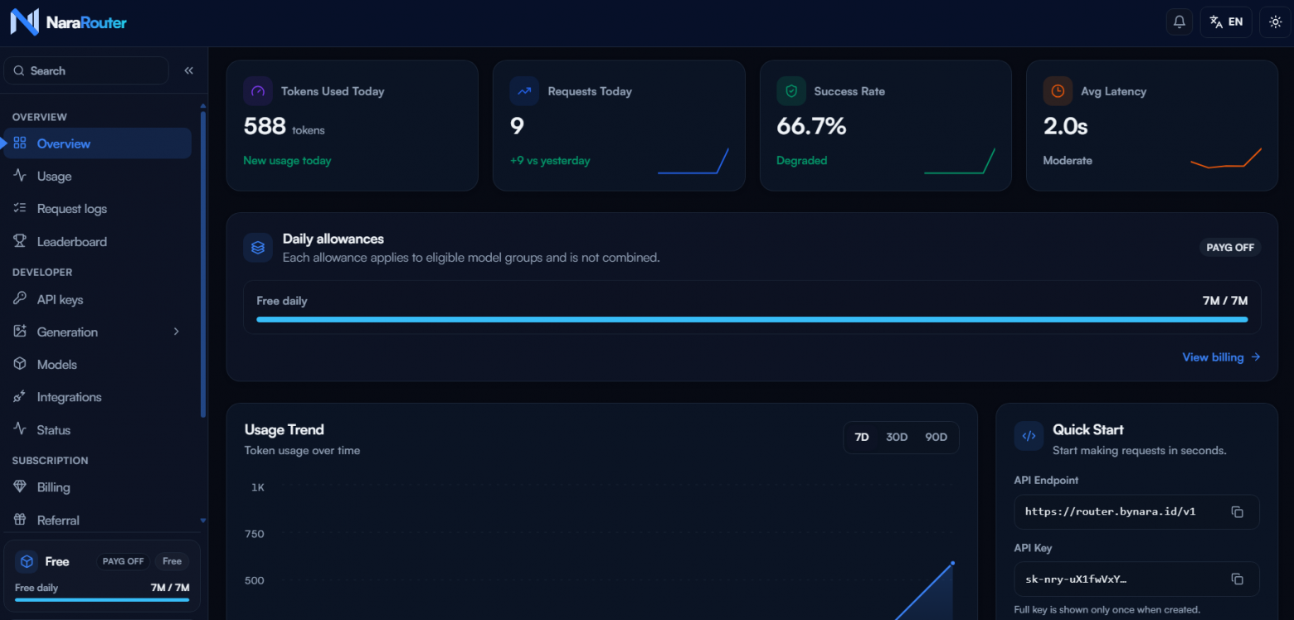This screenshot has width=1294, height=620.
Task: Copy the API Key value
Action: tap(1237, 579)
